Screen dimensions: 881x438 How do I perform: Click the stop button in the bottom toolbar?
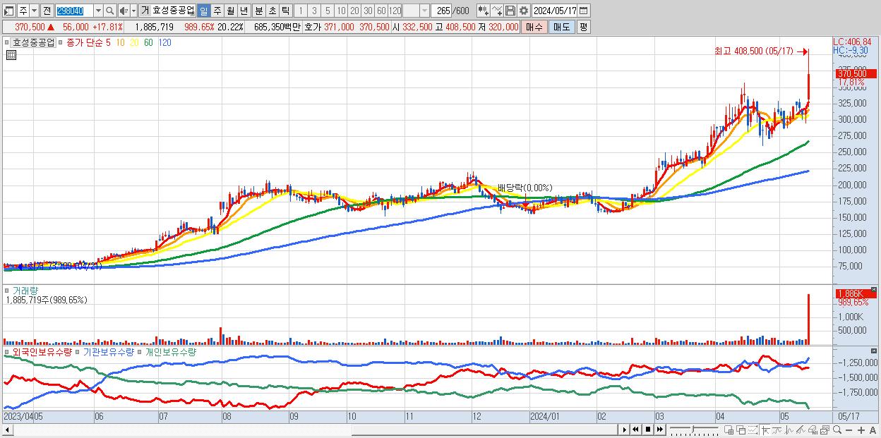pyautogui.click(x=648, y=430)
